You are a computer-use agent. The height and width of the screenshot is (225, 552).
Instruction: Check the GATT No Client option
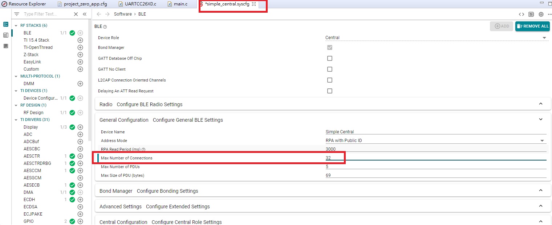click(x=330, y=69)
